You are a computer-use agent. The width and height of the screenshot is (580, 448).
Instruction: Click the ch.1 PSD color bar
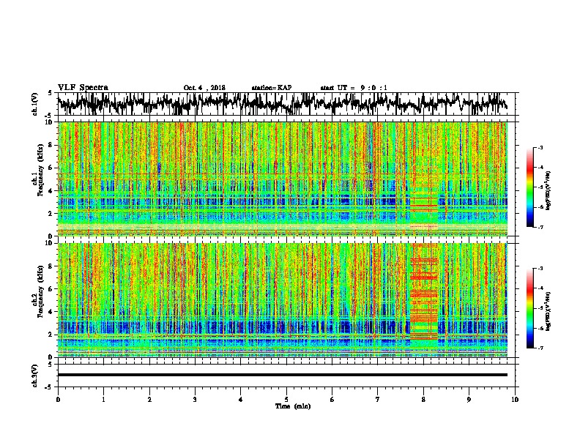click(530, 187)
